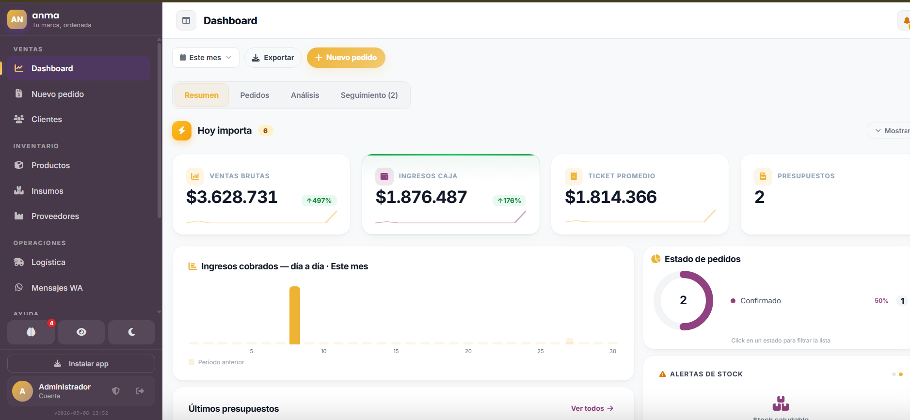Open the Seguimiento (2) tab
Screen dimensions: 910x420
[x=369, y=95]
